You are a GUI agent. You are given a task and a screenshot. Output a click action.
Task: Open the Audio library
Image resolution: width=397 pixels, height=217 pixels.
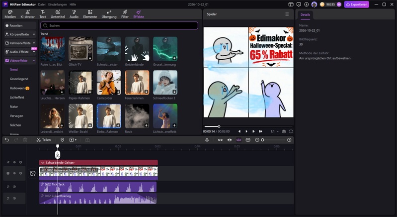[74, 14]
